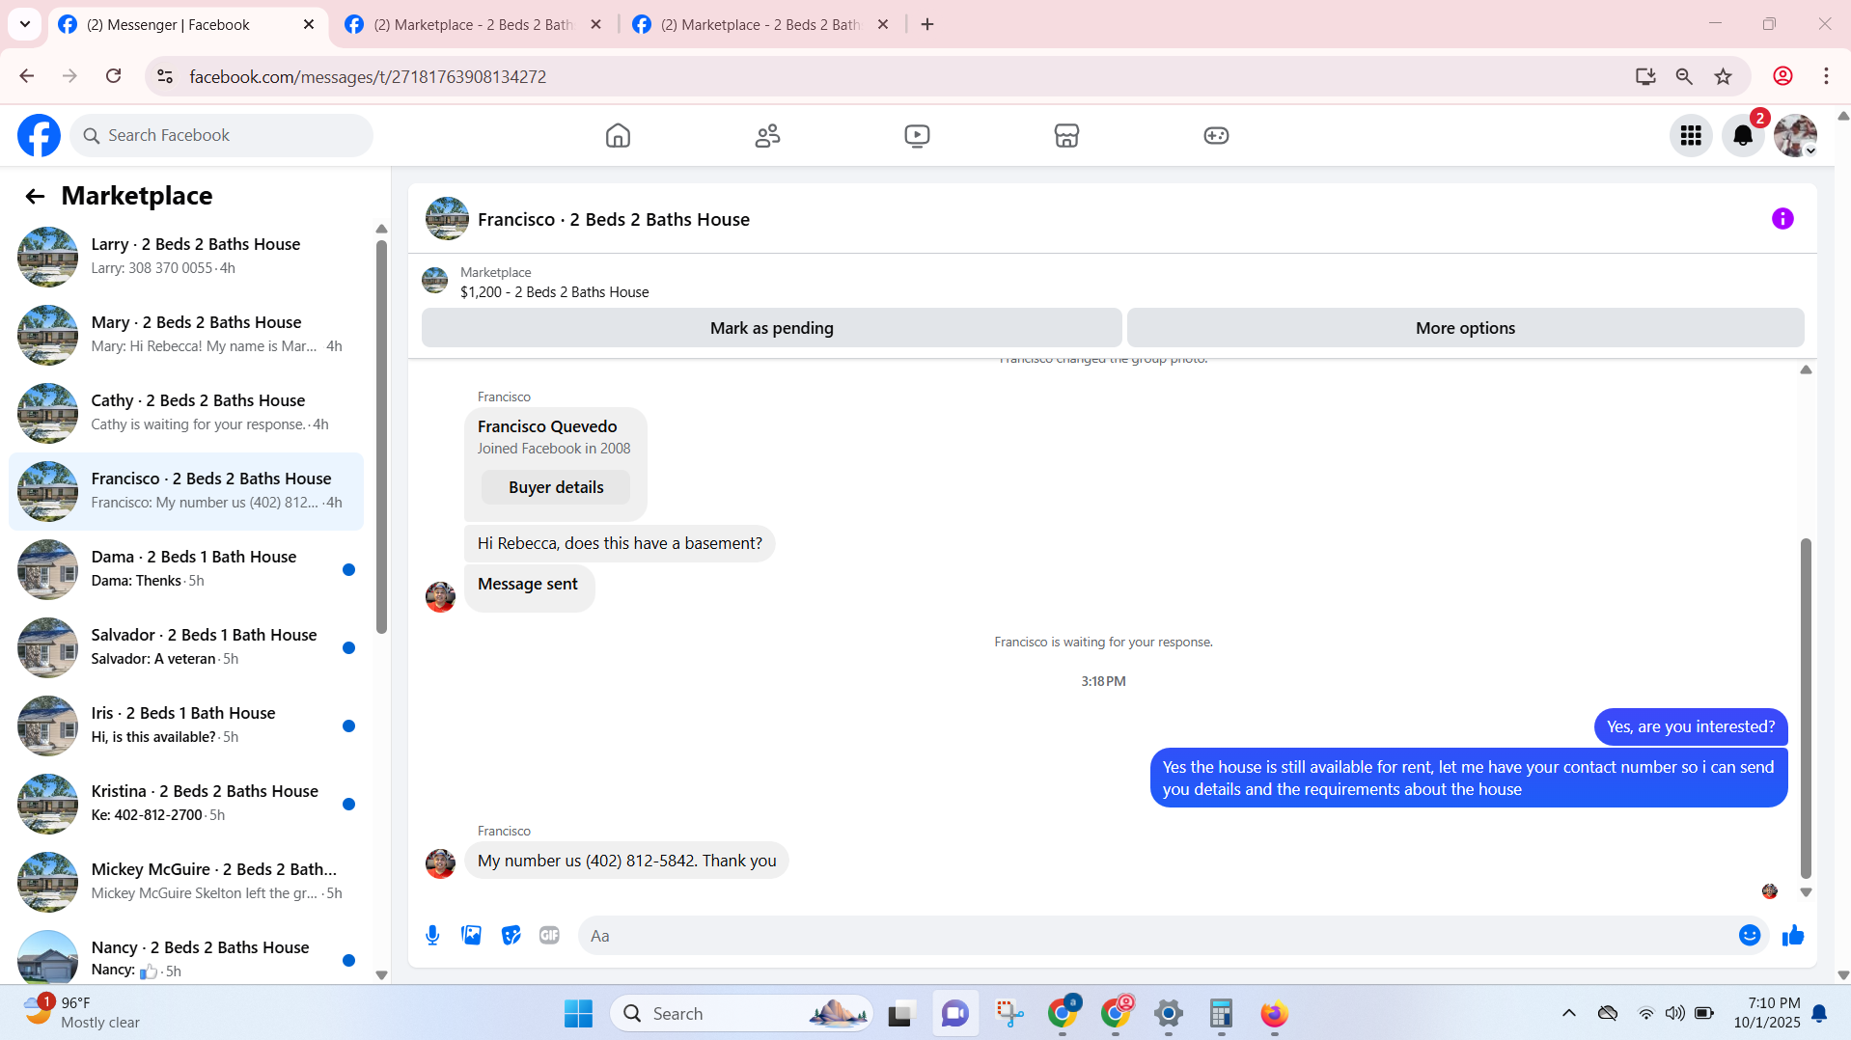Open the Marketplace storefront icon
The width and height of the screenshot is (1851, 1040).
click(x=1066, y=136)
